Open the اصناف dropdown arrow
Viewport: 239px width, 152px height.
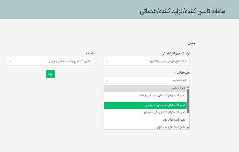11,62
